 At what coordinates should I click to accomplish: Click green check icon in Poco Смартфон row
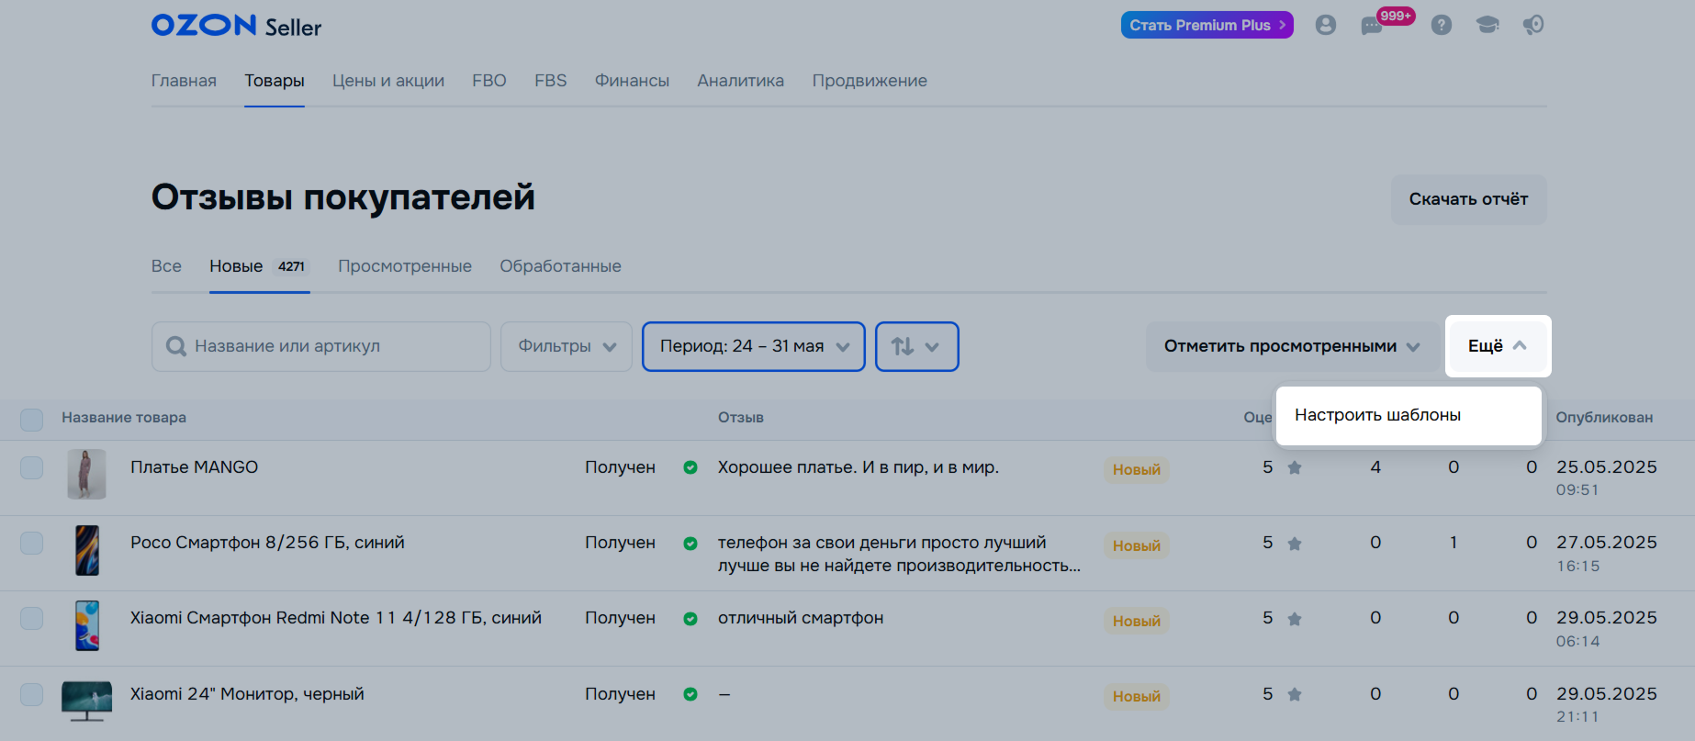(x=690, y=544)
